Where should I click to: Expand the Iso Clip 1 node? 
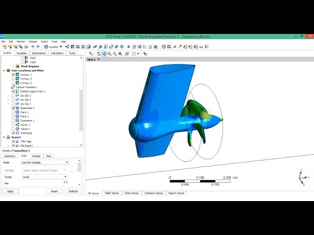[9, 95]
